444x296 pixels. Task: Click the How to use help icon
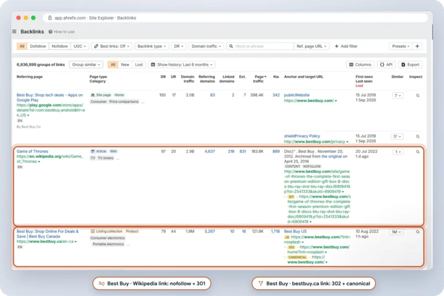pyautogui.click(x=50, y=32)
